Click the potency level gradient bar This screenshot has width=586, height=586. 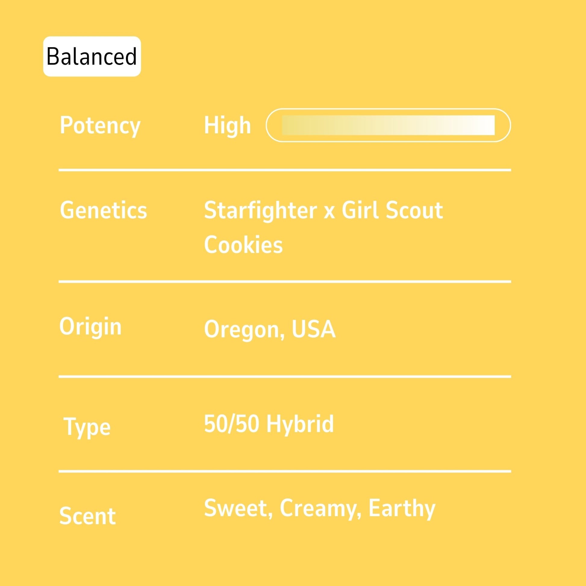coord(388,125)
